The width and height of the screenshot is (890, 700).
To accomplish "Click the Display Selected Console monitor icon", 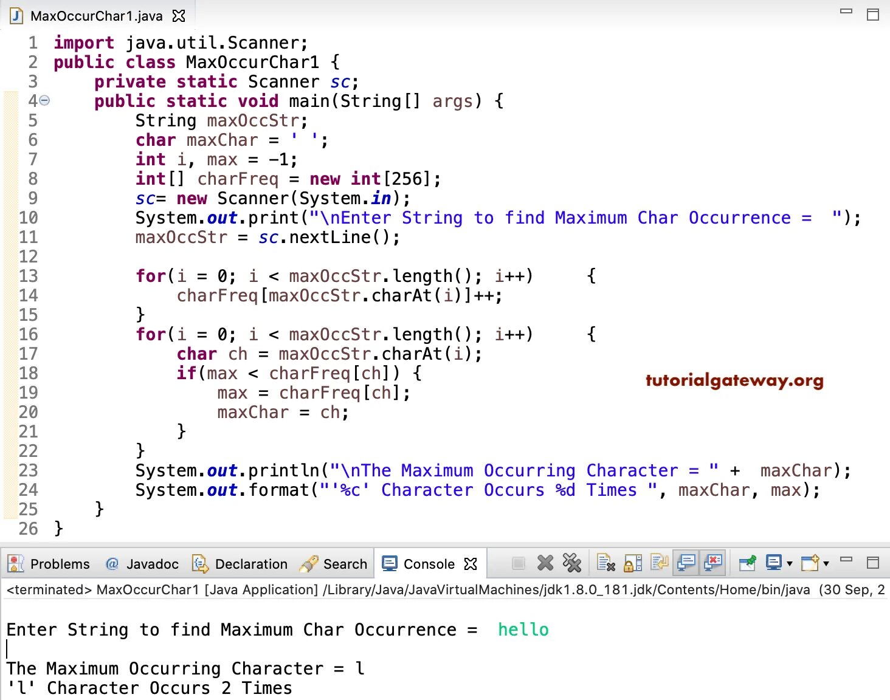I will [774, 563].
